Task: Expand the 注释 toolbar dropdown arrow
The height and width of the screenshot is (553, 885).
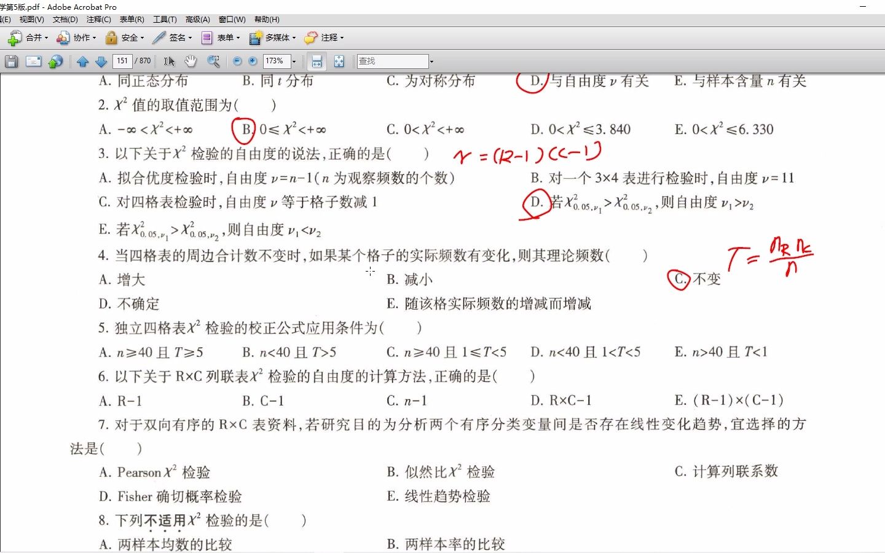Action: (342, 38)
